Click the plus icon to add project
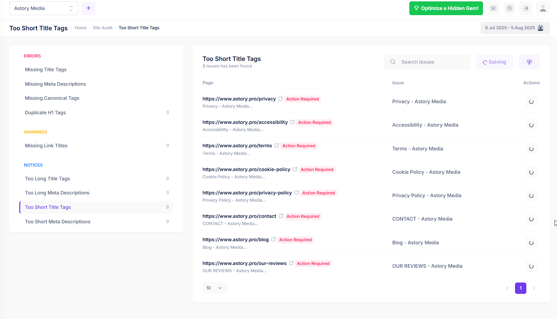The width and height of the screenshot is (557, 319). pyautogui.click(x=88, y=8)
